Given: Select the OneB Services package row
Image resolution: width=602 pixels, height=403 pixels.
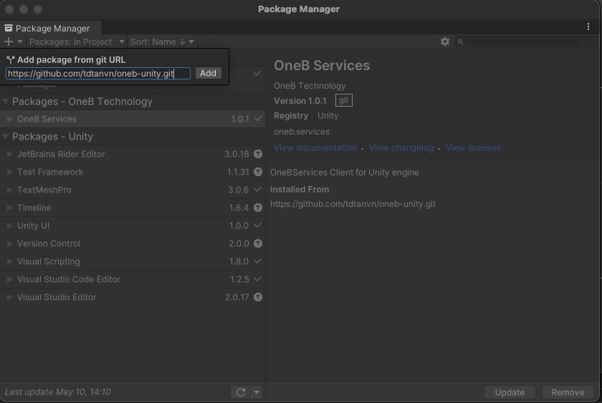Looking at the screenshot, I should click(133, 119).
